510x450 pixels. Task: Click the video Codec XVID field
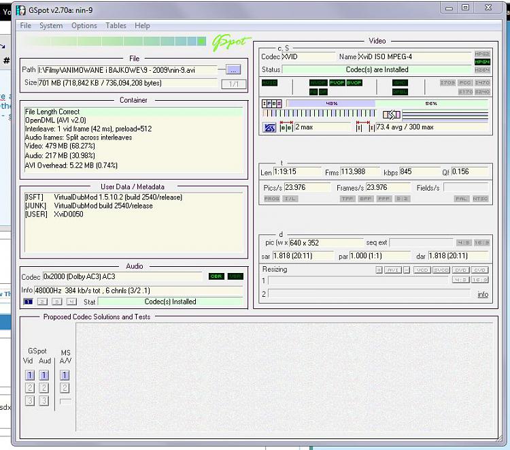307,57
